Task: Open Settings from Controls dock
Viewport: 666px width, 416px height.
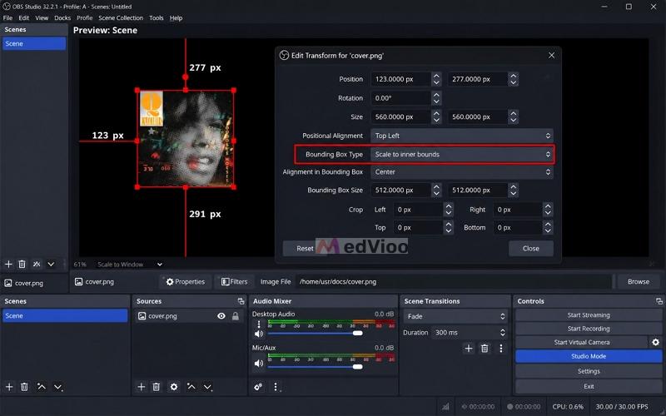Action: click(x=589, y=371)
